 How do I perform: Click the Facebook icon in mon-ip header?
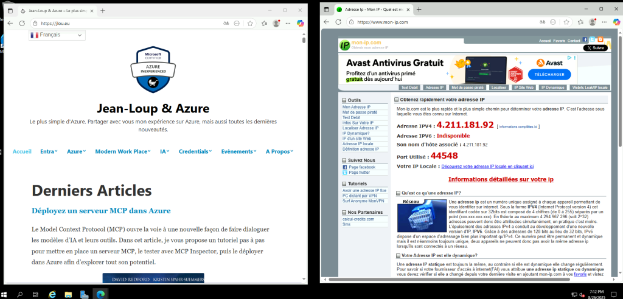tap(585, 40)
